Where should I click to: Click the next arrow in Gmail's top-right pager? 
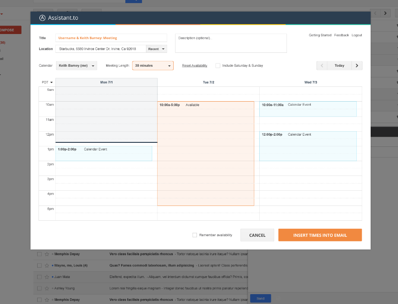pos(385,13)
